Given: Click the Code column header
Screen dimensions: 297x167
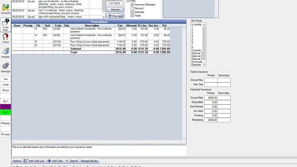Looking at the screenshot, I should pyautogui.click(x=58, y=26).
